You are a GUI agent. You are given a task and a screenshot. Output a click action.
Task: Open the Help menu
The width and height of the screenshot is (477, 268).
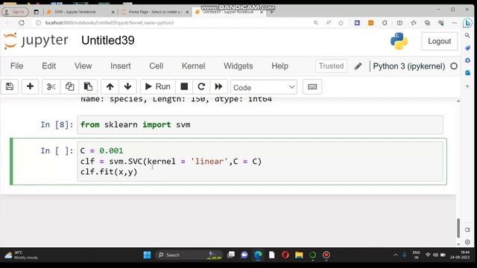click(280, 66)
